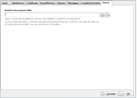Focus the Diretório dos arquivos XML field
This screenshot has height=98, width=137.
pos(51,15)
